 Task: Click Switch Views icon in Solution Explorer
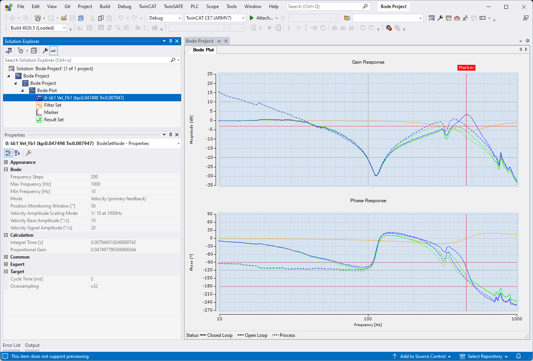[x=9, y=51]
